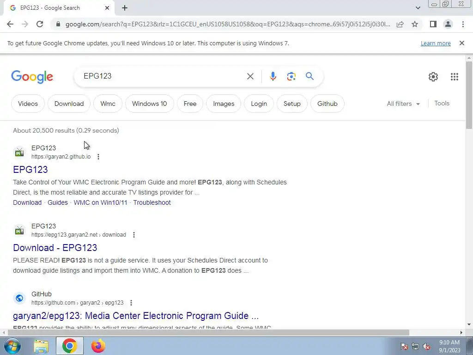This screenshot has width=473, height=355.
Task: Open options for garyan2.github.io result
Action: [98, 157]
